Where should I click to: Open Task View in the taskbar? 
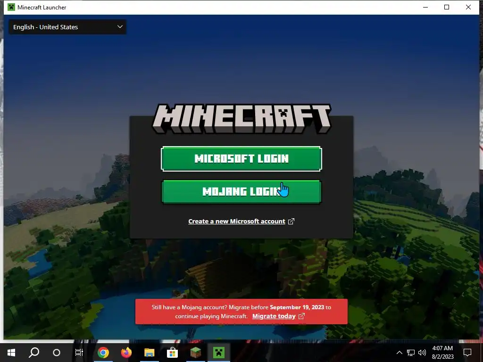(79, 353)
